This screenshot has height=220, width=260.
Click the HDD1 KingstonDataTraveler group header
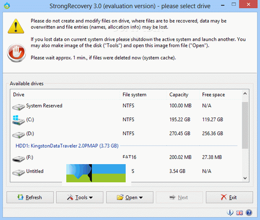[x=67, y=146]
